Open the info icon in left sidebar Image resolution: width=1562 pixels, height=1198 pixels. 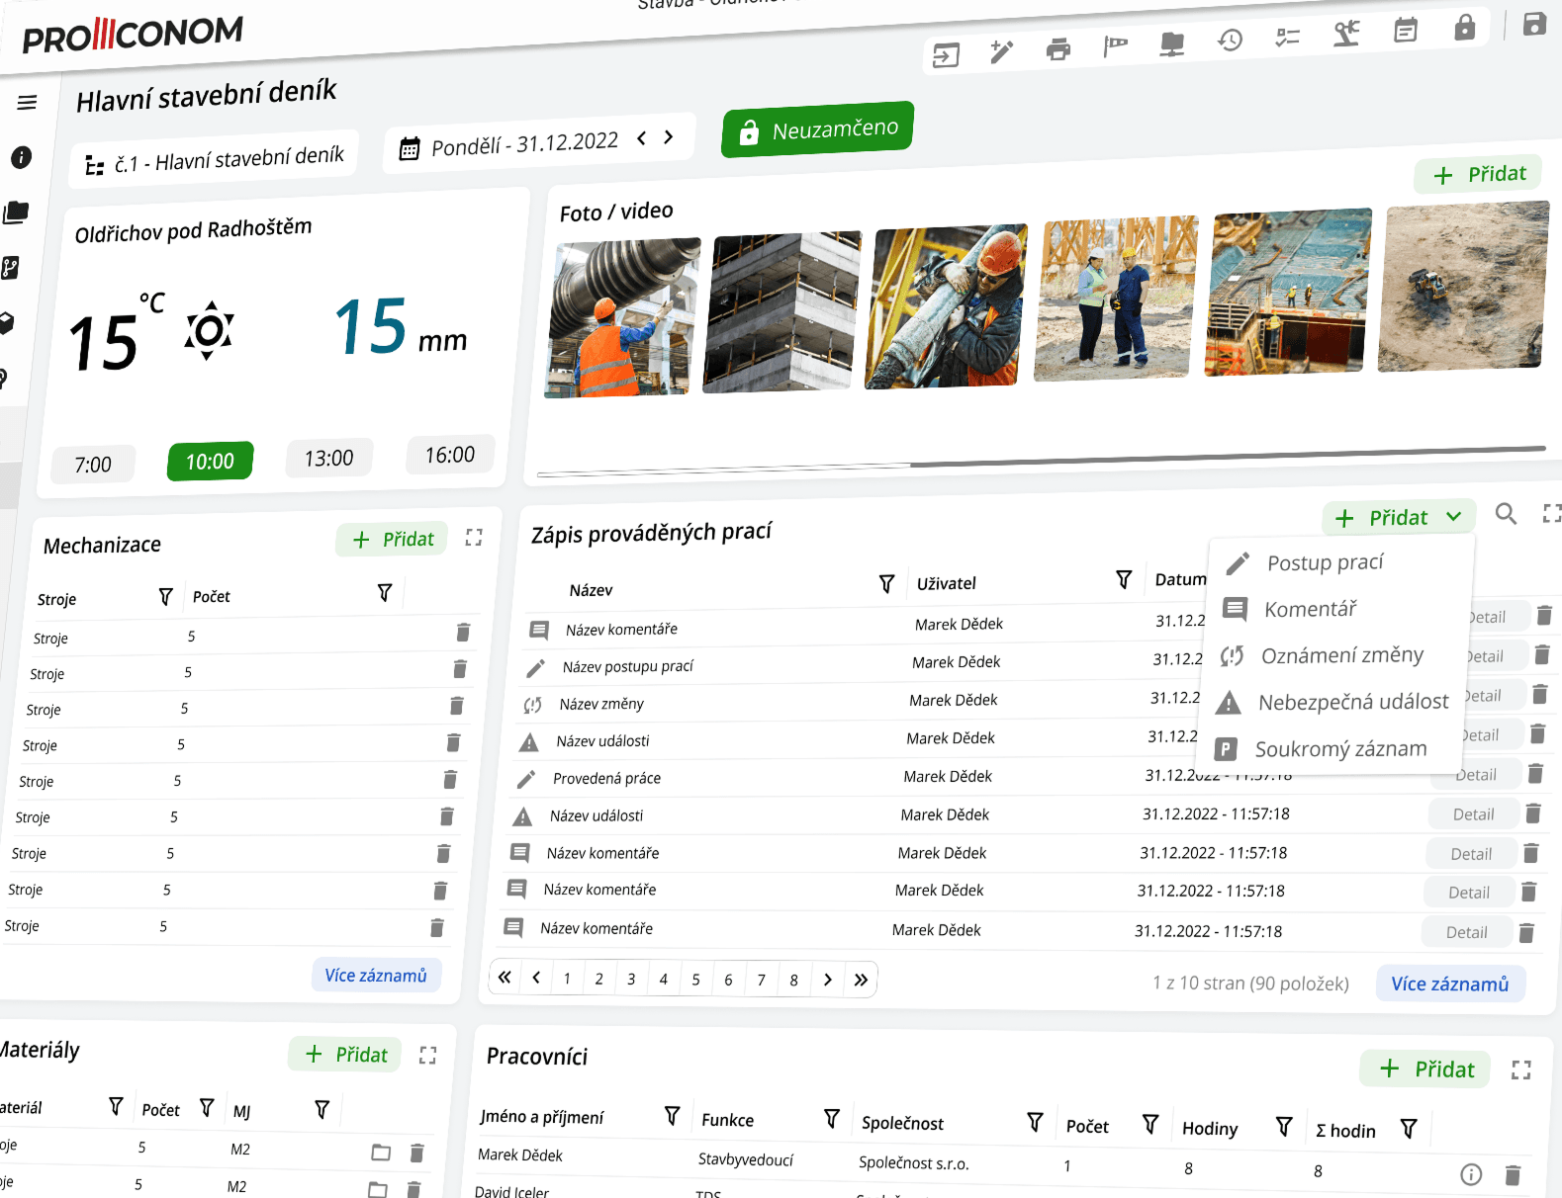click(x=21, y=157)
